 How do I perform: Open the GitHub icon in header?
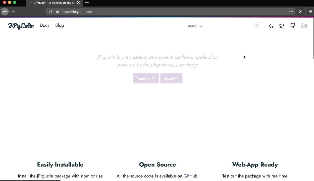pyautogui.click(x=293, y=26)
